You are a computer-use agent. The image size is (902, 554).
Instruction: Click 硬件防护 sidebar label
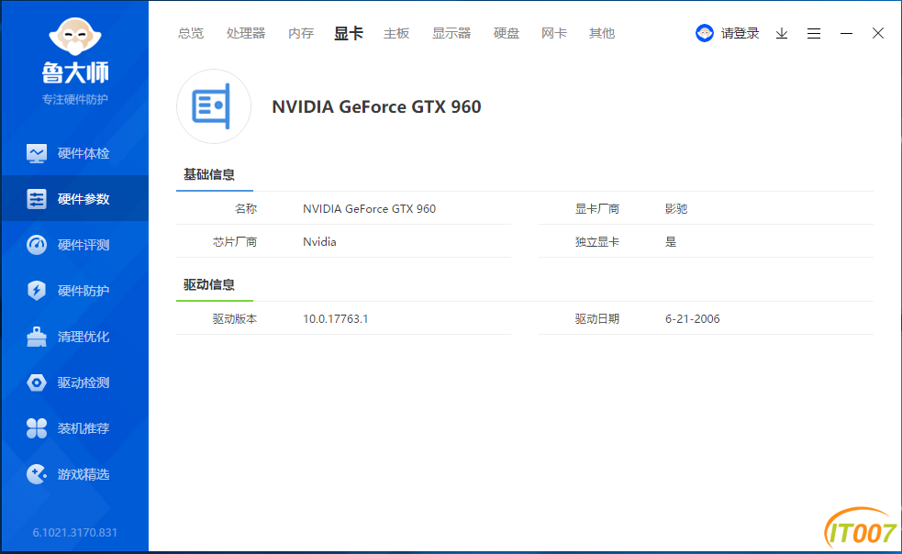click(x=84, y=291)
